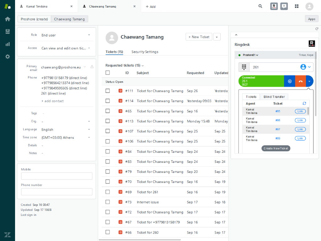Viewport: 321px width, 241px height.
Task: Open Admin settings gear icon
Action: tap(8, 56)
